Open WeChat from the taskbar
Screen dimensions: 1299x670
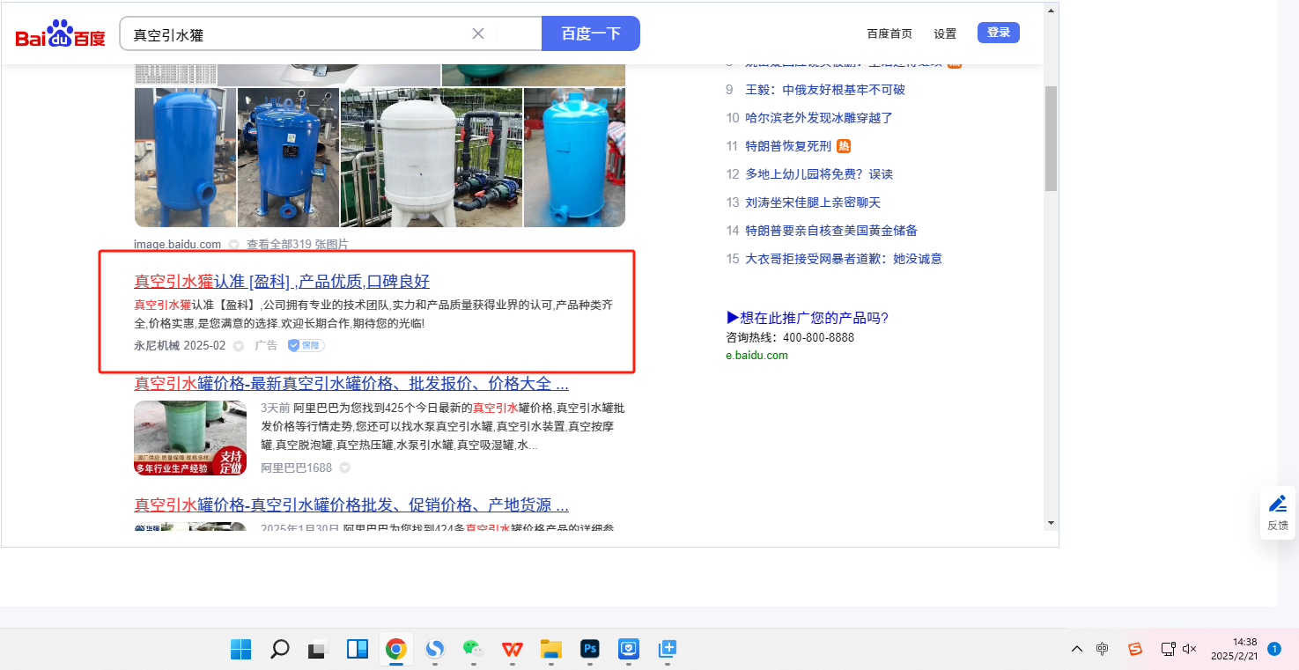point(474,650)
